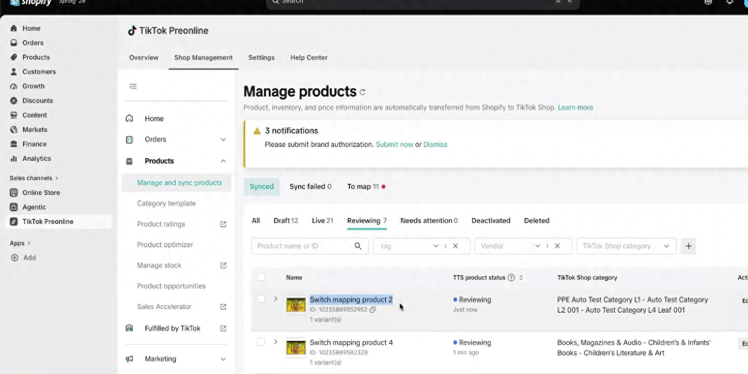Open Markets in the Shopify sidebar
Image resolution: width=748 pixels, height=374 pixels.
coord(35,129)
